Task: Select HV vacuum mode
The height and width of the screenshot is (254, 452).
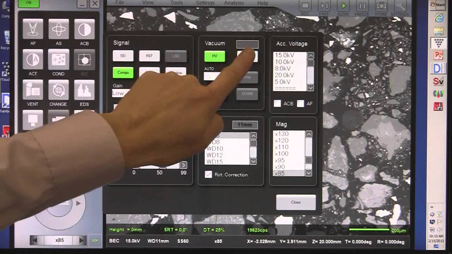Action: tap(214, 56)
